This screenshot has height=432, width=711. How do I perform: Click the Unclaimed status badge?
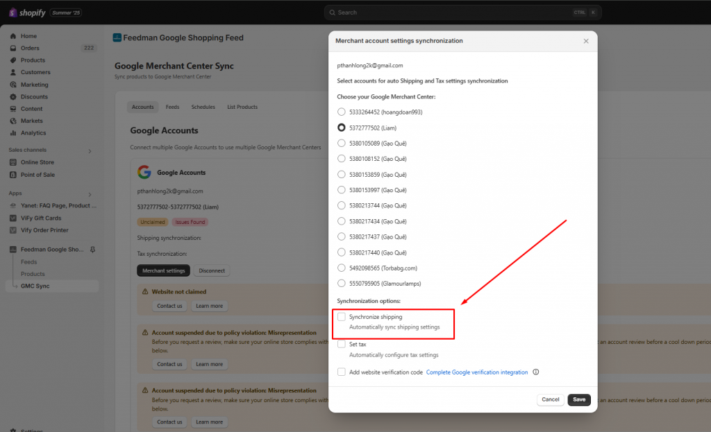pyautogui.click(x=153, y=222)
